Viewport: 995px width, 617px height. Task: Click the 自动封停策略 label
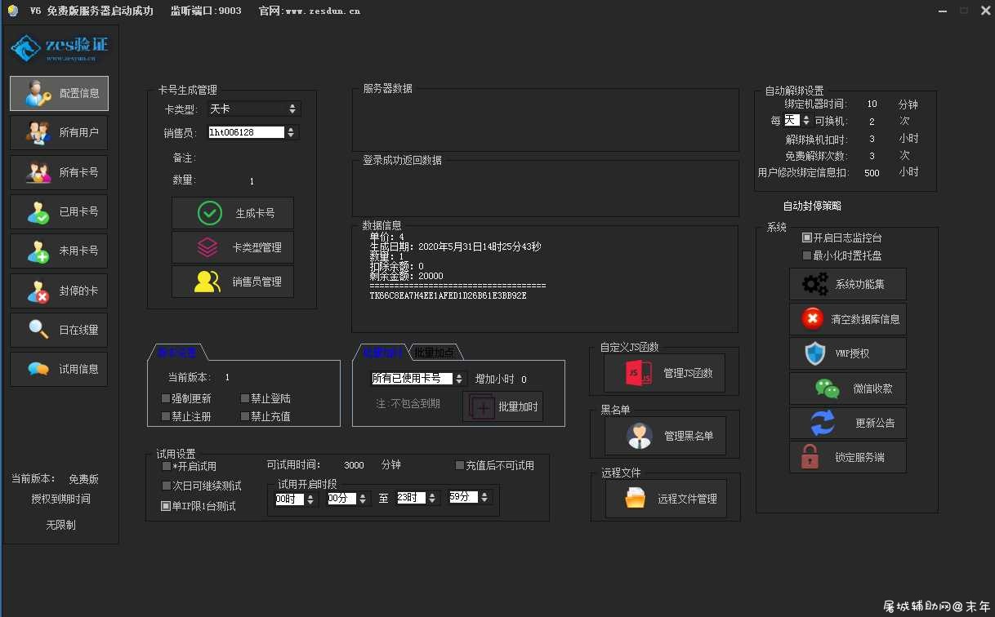(812, 206)
